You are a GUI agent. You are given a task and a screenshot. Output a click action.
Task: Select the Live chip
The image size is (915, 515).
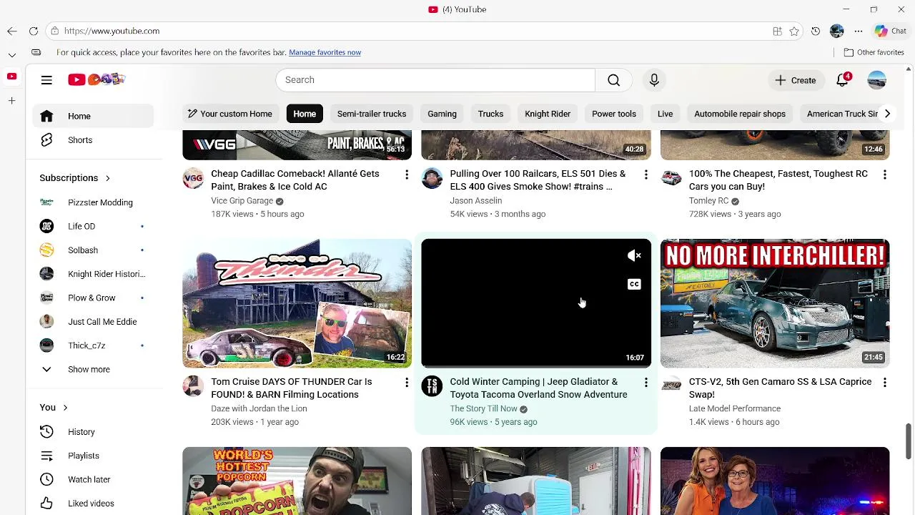[x=665, y=114]
